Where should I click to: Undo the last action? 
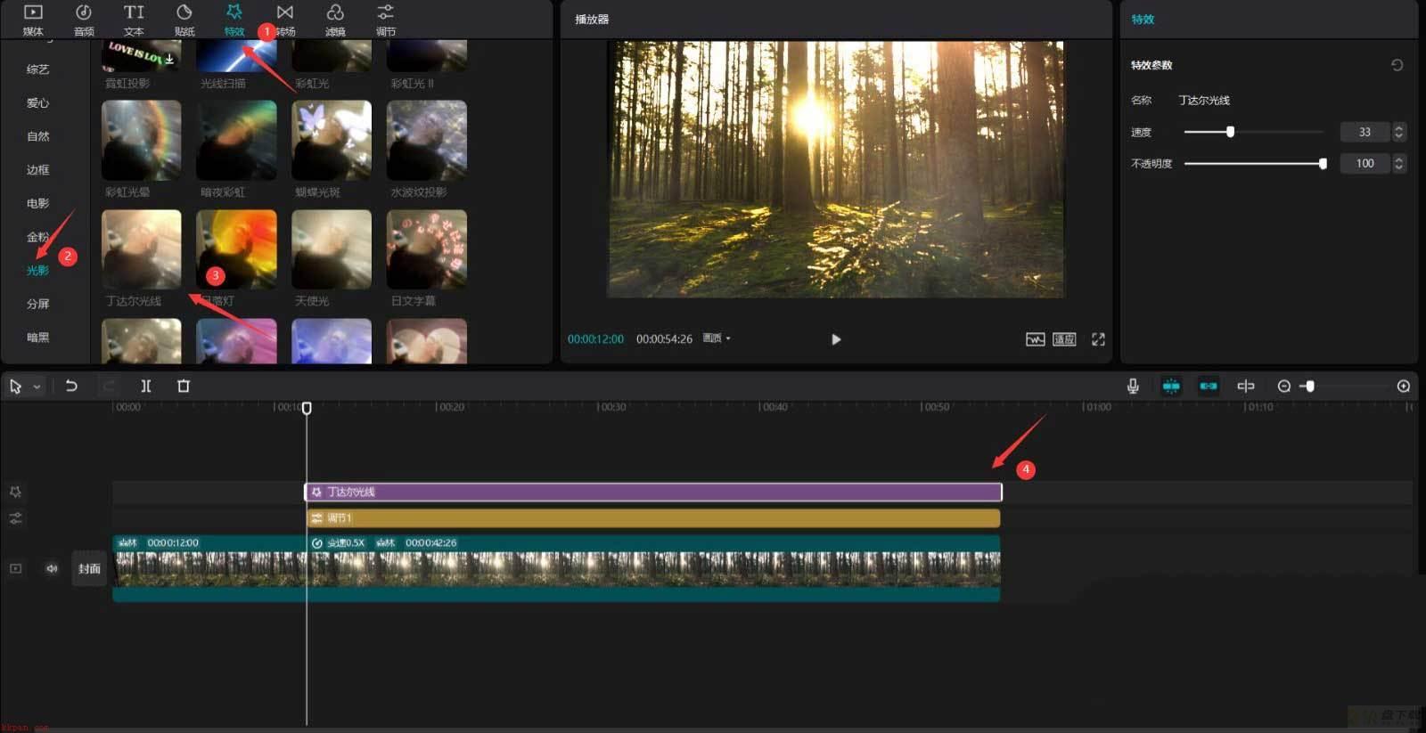pos(71,386)
